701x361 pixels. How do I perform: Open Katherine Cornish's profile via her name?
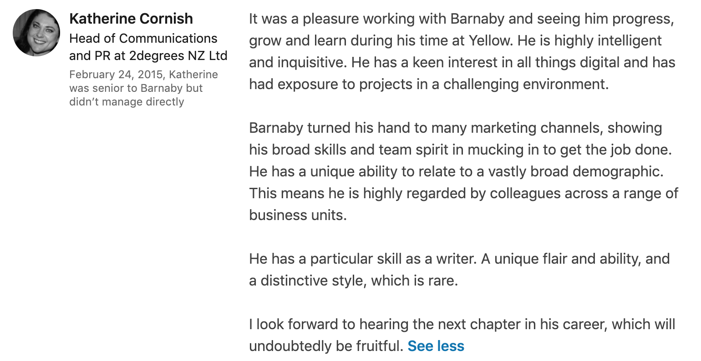point(131,19)
